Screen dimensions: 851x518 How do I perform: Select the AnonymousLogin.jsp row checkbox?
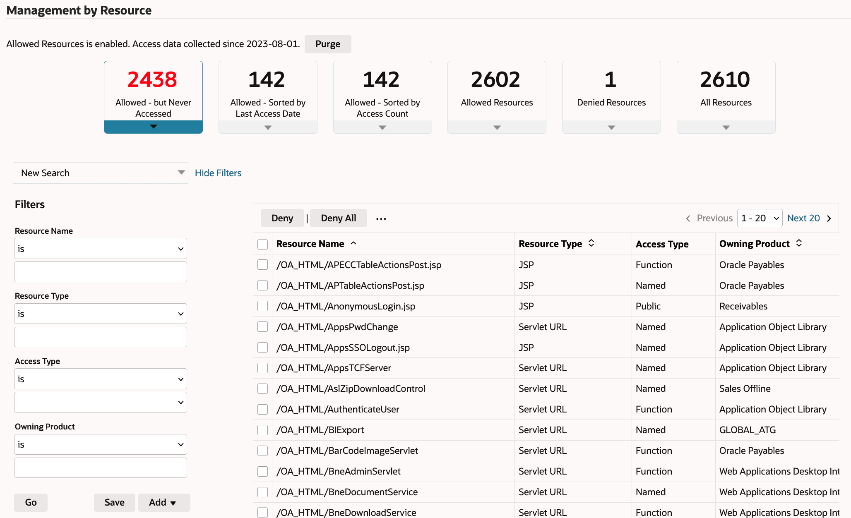click(x=262, y=306)
